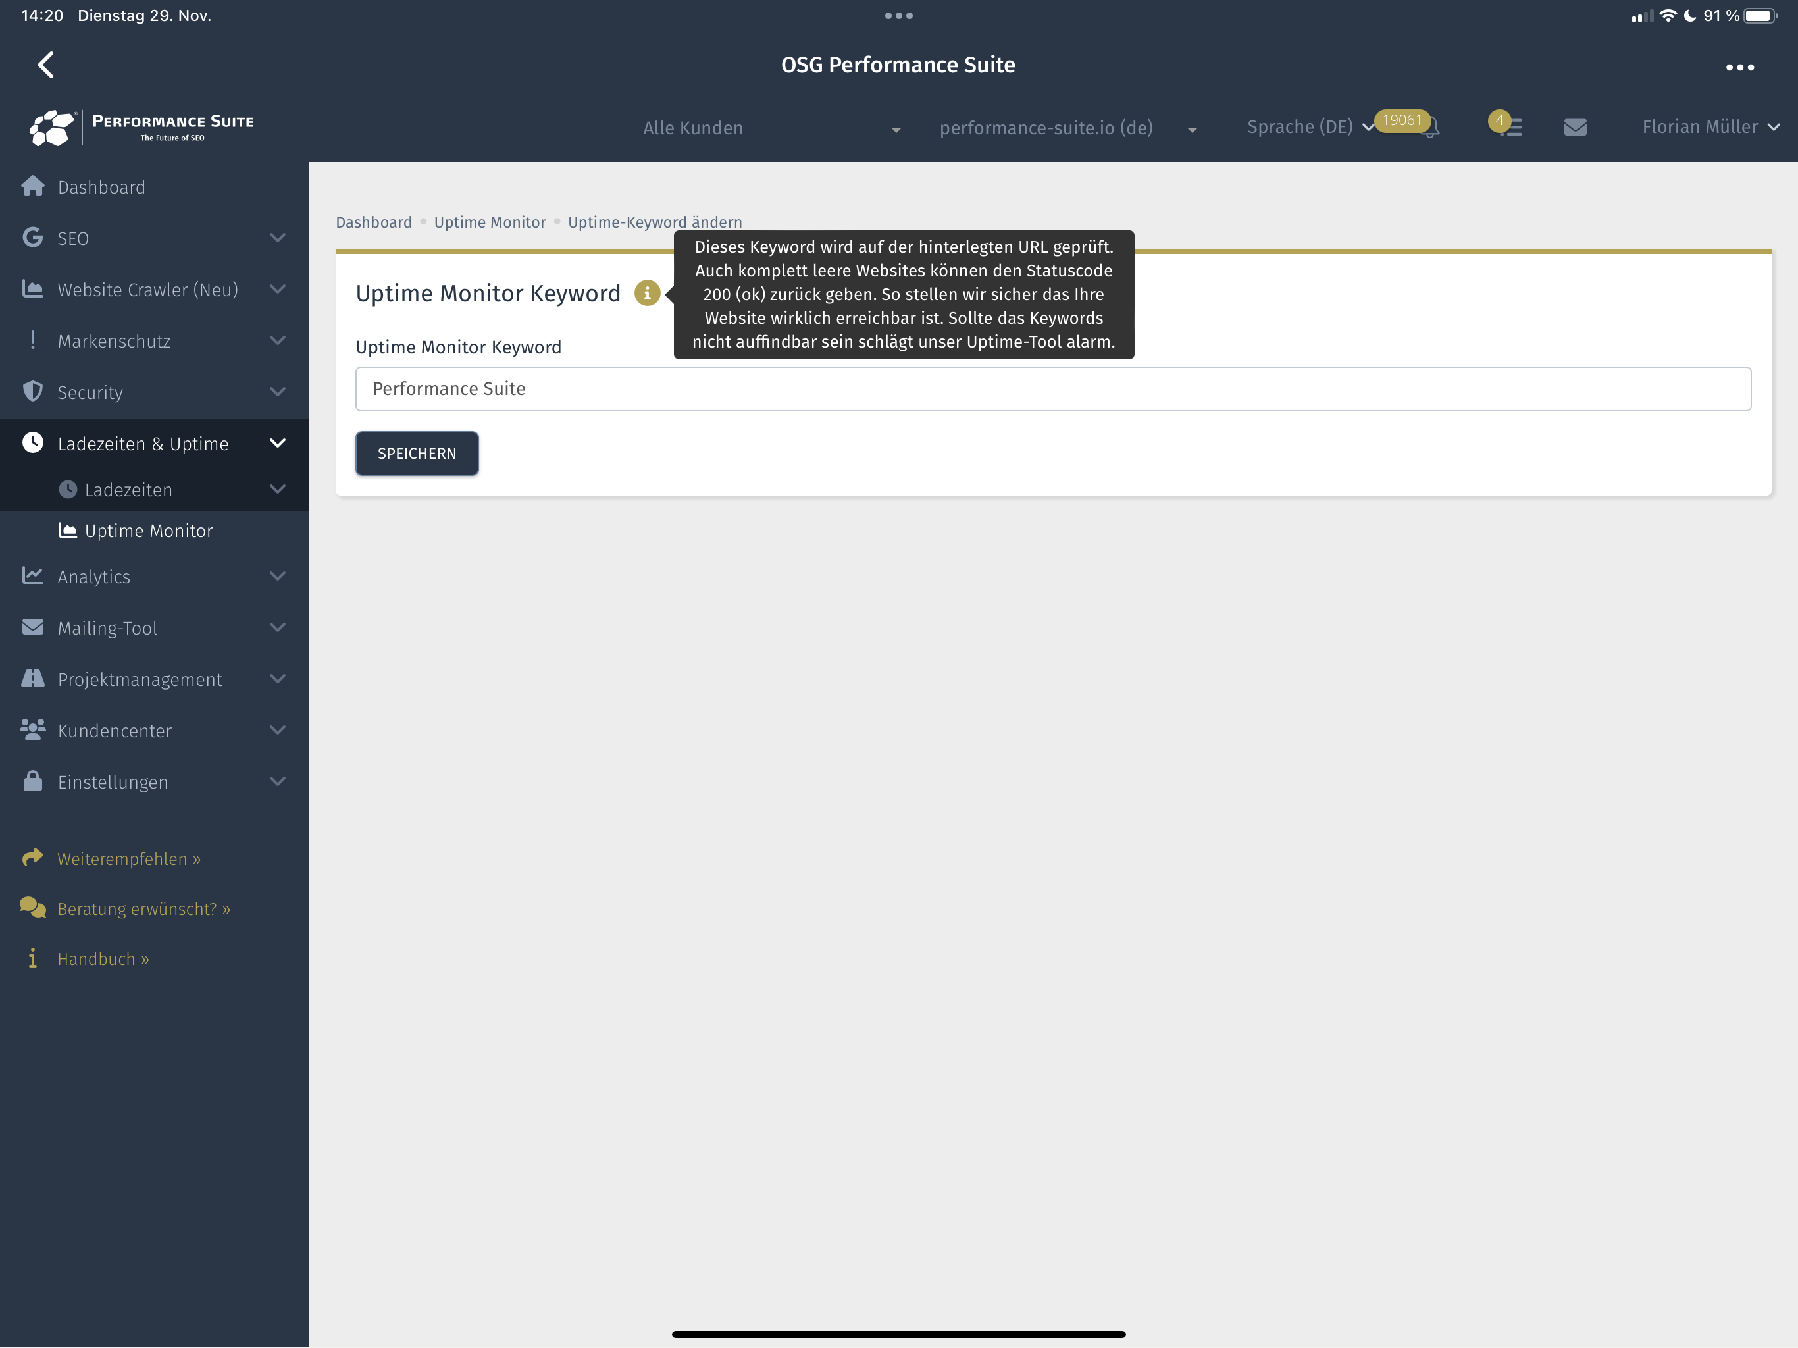
Task: Click the Uptime Monitor chart icon
Action: point(68,530)
